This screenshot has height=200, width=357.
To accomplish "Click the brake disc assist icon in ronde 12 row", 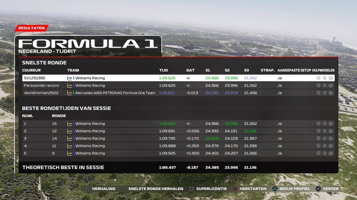I will [x=331, y=131].
